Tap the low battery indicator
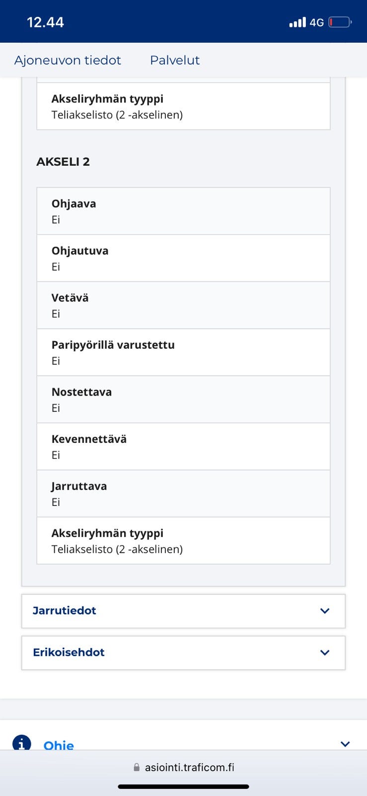367x796 pixels. pos(340,22)
